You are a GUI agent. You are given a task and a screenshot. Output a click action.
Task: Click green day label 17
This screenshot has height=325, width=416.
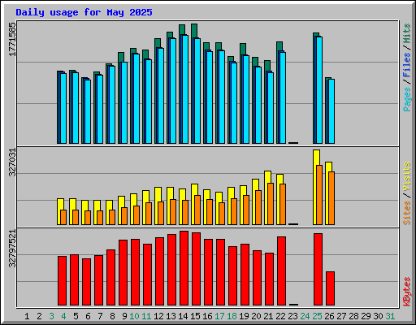tap(219, 316)
